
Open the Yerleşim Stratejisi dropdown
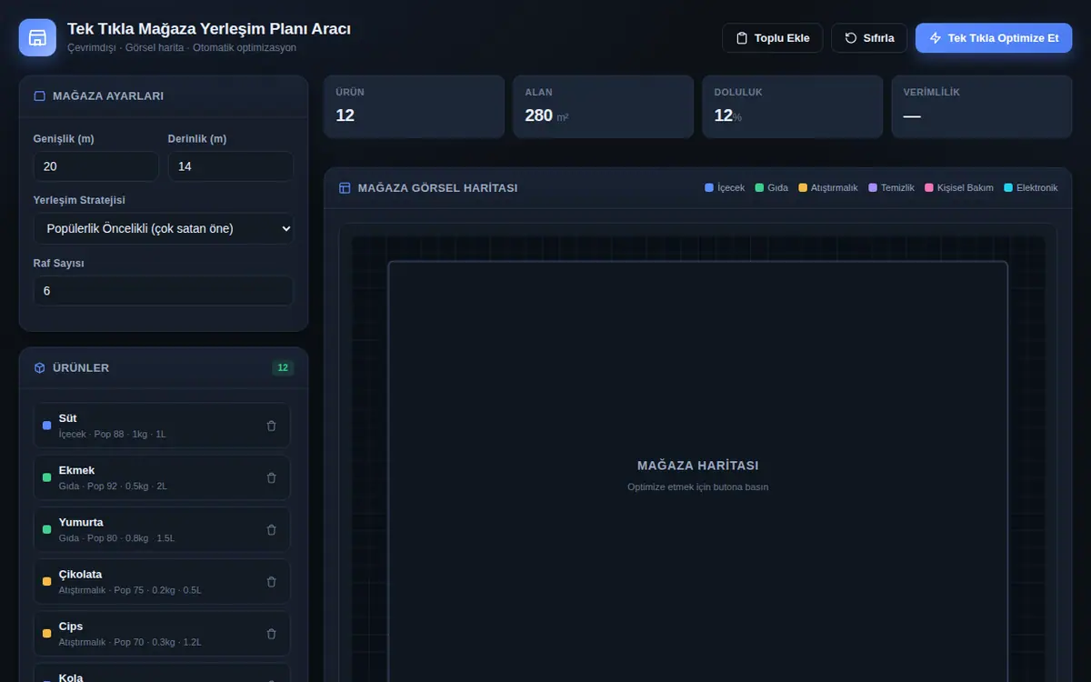pos(164,228)
